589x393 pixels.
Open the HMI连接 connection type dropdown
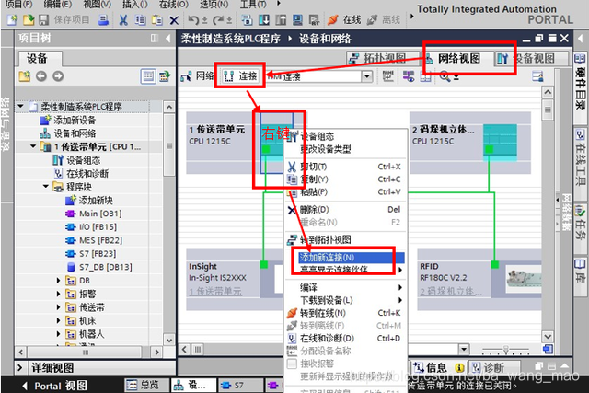[x=367, y=76]
